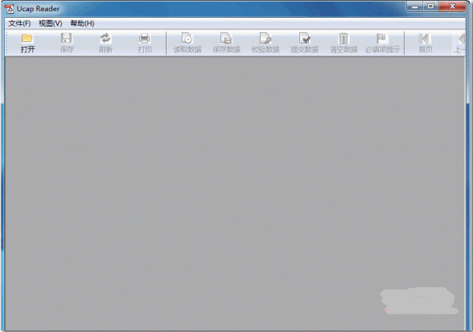473x332 pixels.
Task: Click the 打印 (Print) printer icon
Action: [145, 39]
